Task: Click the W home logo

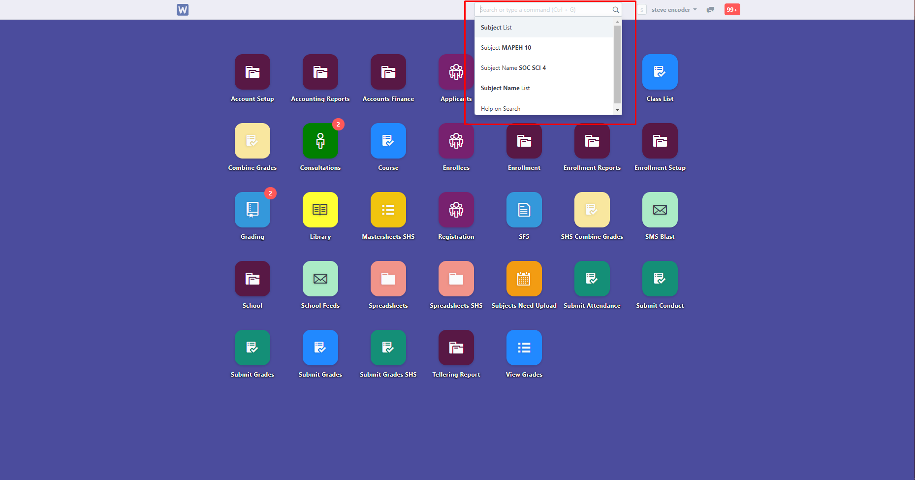Action: click(183, 10)
